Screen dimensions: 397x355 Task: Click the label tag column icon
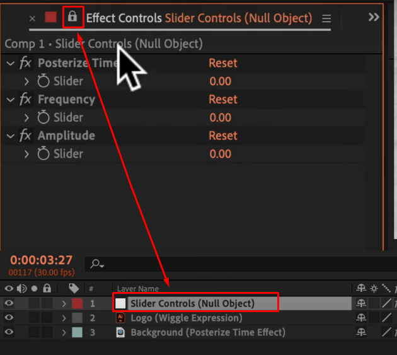click(74, 288)
